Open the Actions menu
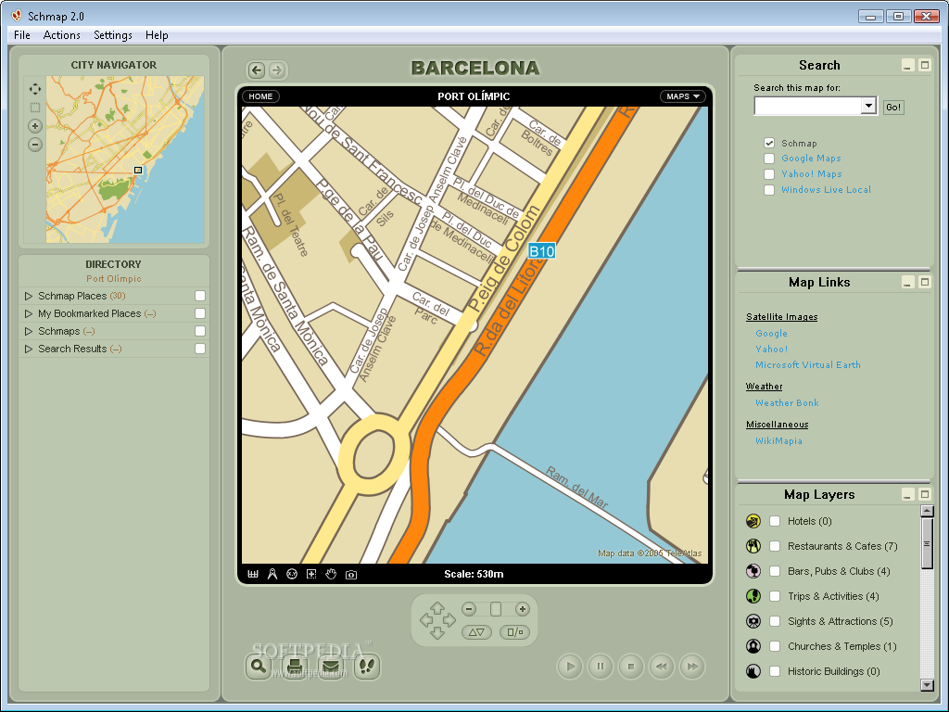Screen dimensions: 949x712 point(62,35)
